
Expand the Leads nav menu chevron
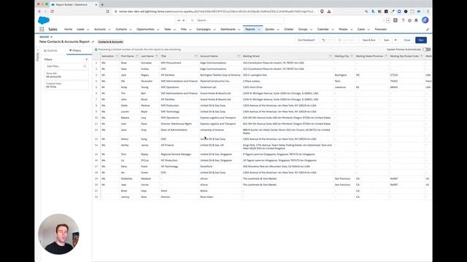(x=88, y=29)
